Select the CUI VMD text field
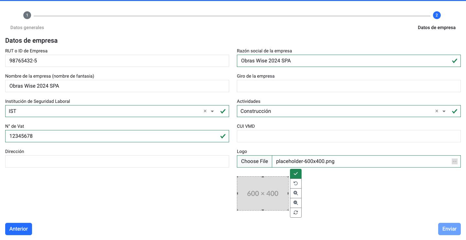 (x=349, y=136)
